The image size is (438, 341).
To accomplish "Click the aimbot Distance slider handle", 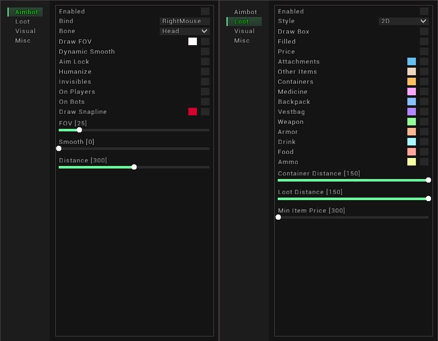I will pyautogui.click(x=134, y=167).
